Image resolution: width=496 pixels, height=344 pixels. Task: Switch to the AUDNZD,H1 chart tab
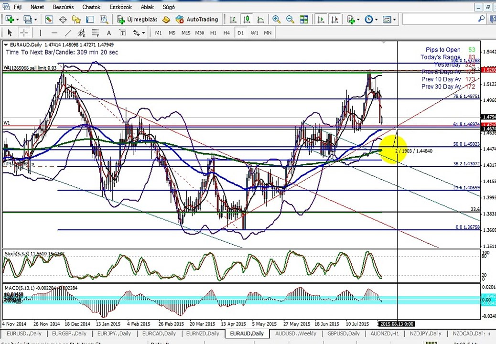(385, 333)
